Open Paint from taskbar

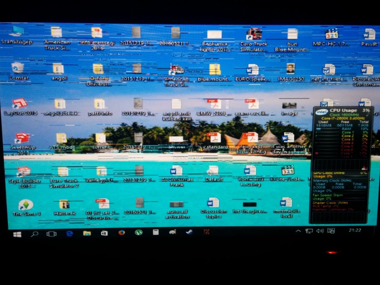[x=173, y=232]
